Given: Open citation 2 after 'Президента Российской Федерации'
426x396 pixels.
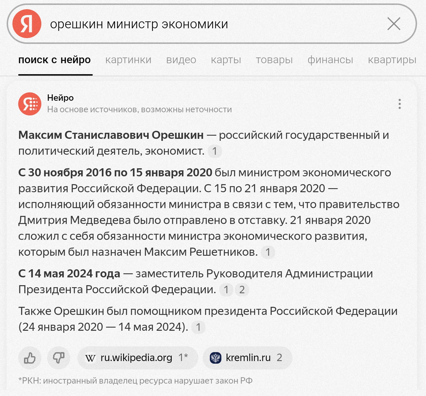Looking at the screenshot, I should coord(242,289).
